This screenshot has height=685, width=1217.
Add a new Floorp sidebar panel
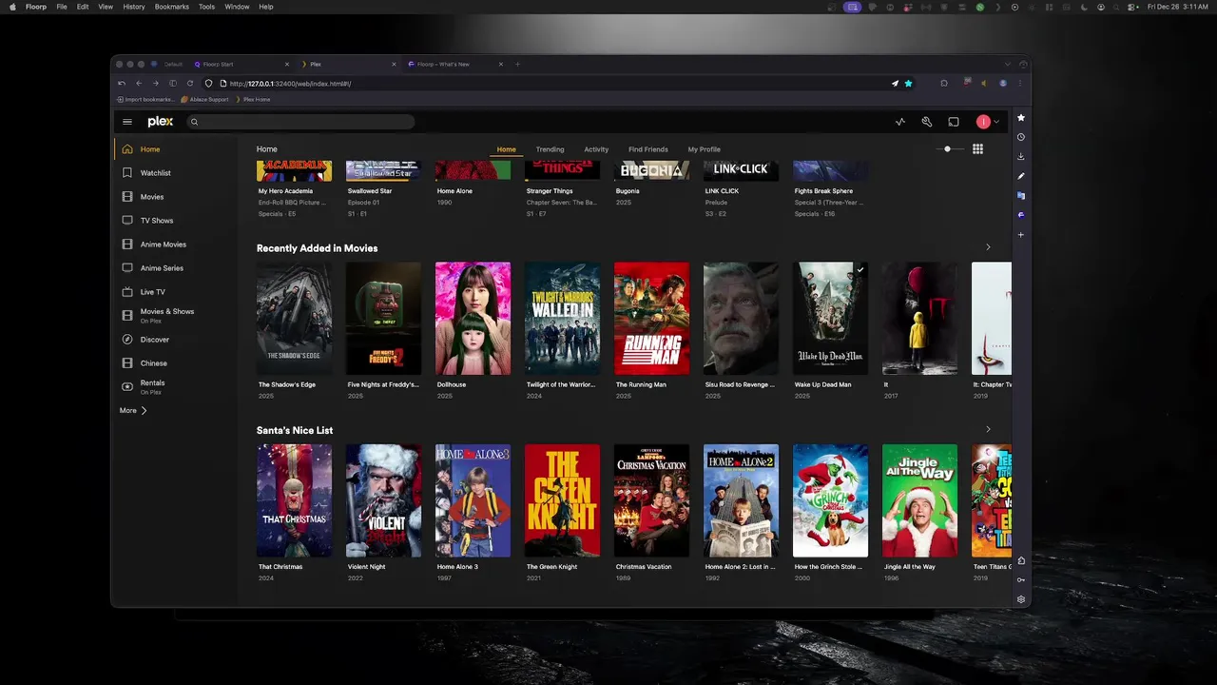point(1021,235)
